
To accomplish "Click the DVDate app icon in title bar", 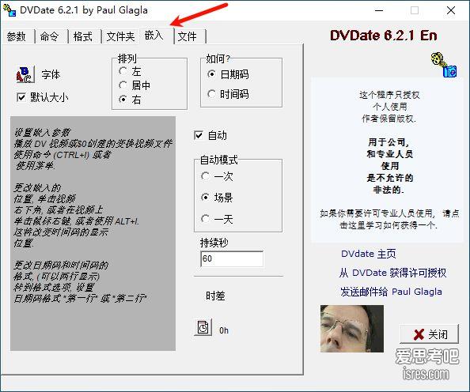I will tap(9, 10).
